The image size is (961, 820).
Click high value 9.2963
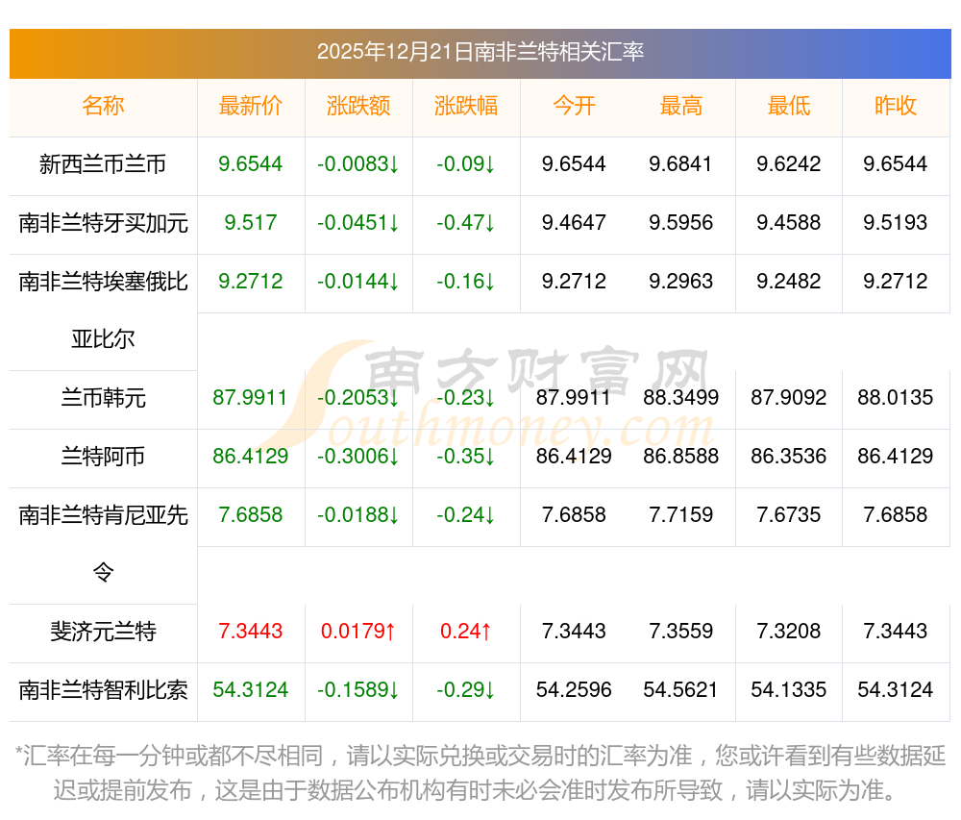click(681, 282)
